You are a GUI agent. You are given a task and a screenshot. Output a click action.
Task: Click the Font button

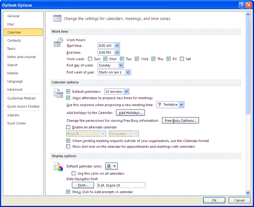tap(83, 185)
